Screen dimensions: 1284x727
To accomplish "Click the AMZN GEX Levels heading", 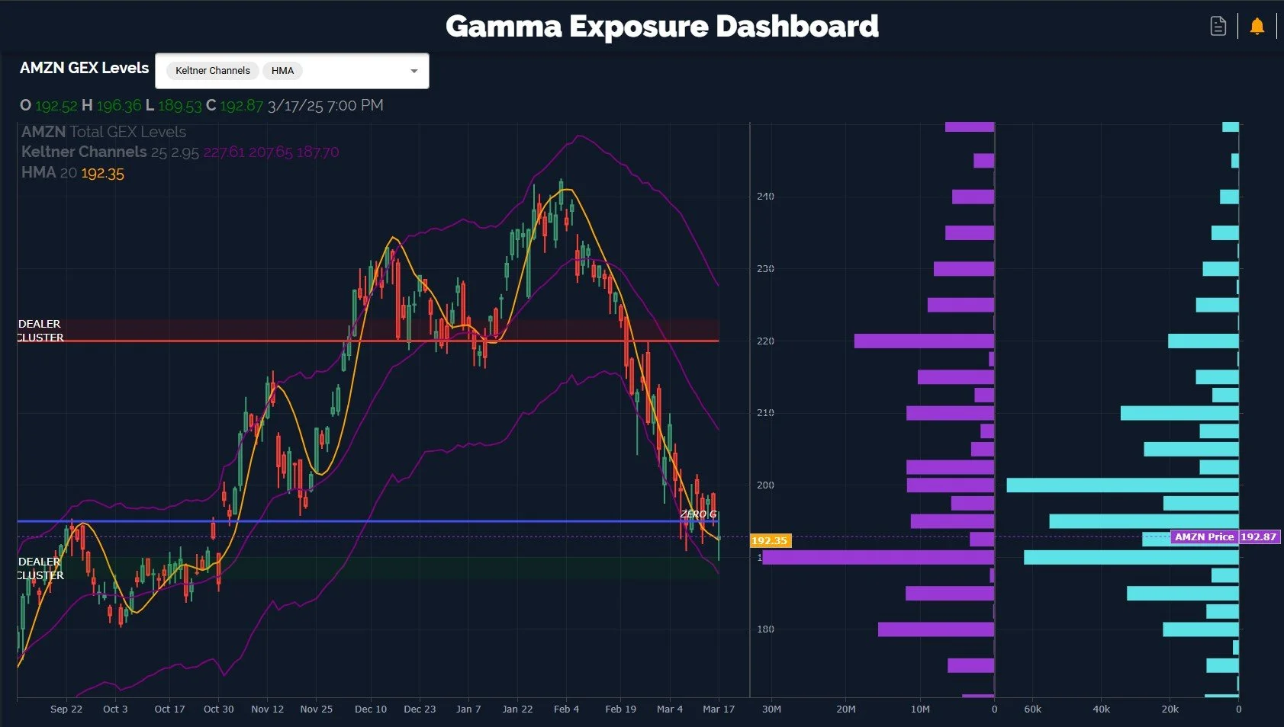I will point(84,68).
